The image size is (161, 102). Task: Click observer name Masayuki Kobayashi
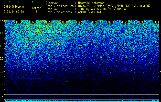92,3
